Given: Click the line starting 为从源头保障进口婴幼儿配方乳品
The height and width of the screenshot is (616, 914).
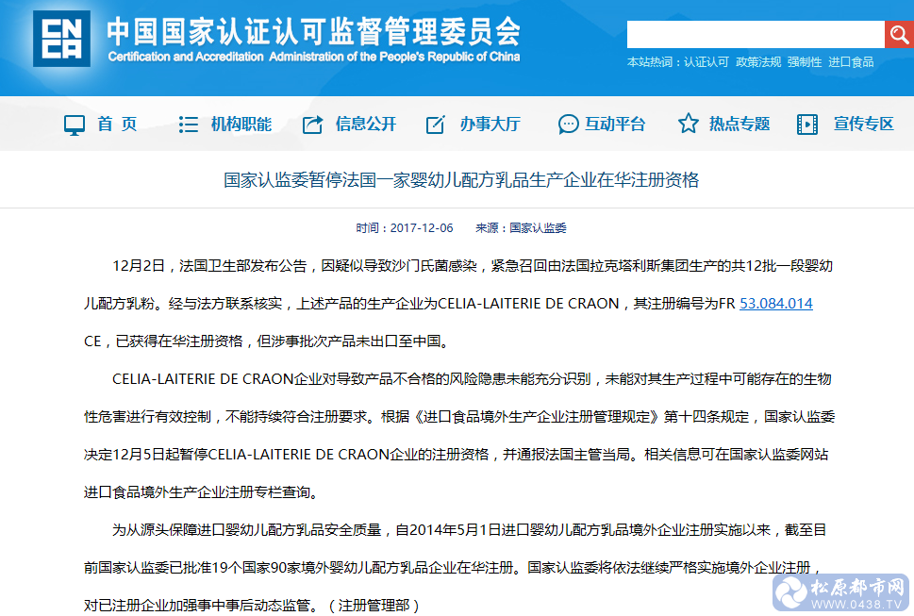Looking at the screenshot, I should click(469, 530).
